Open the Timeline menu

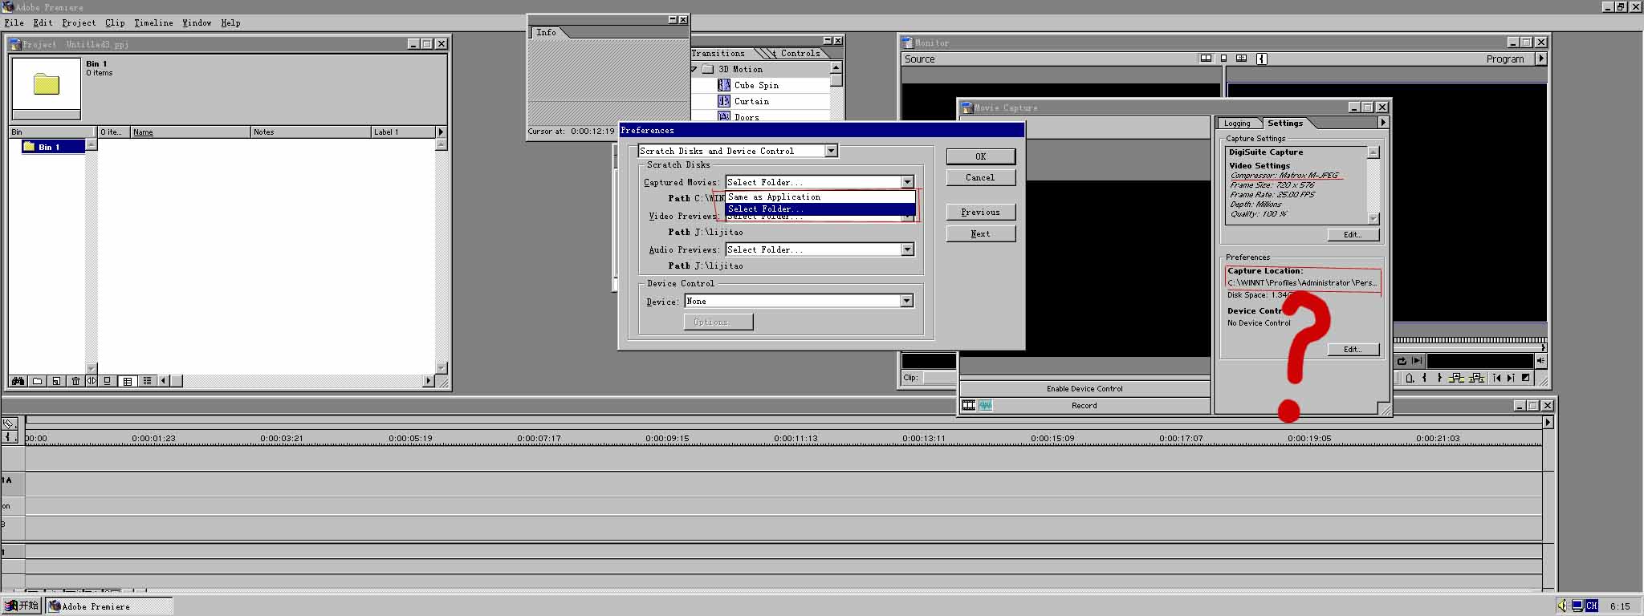[x=153, y=22]
